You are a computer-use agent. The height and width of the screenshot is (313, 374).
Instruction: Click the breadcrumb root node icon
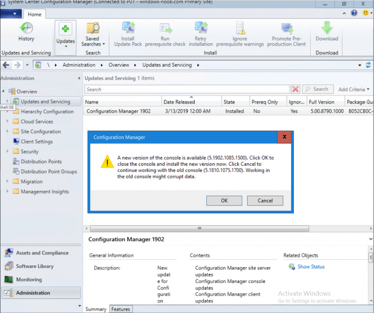38,65
